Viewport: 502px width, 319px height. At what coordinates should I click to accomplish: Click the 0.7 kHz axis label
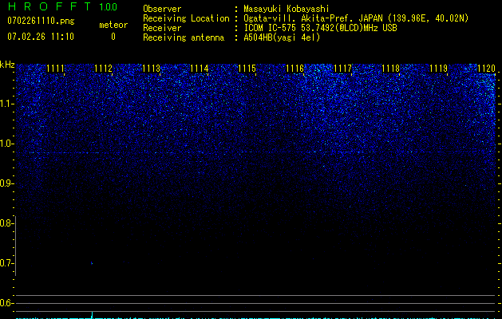(x=6, y=263)
